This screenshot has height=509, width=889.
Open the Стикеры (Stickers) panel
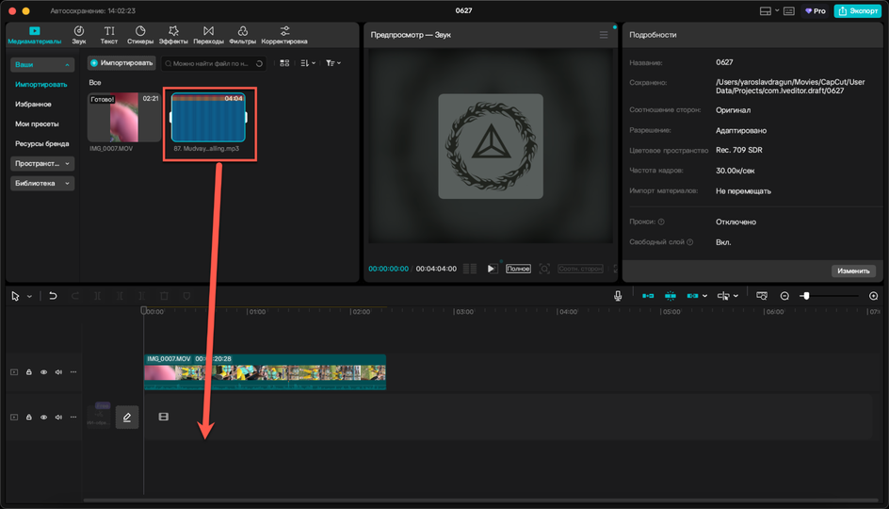(139, 36)
